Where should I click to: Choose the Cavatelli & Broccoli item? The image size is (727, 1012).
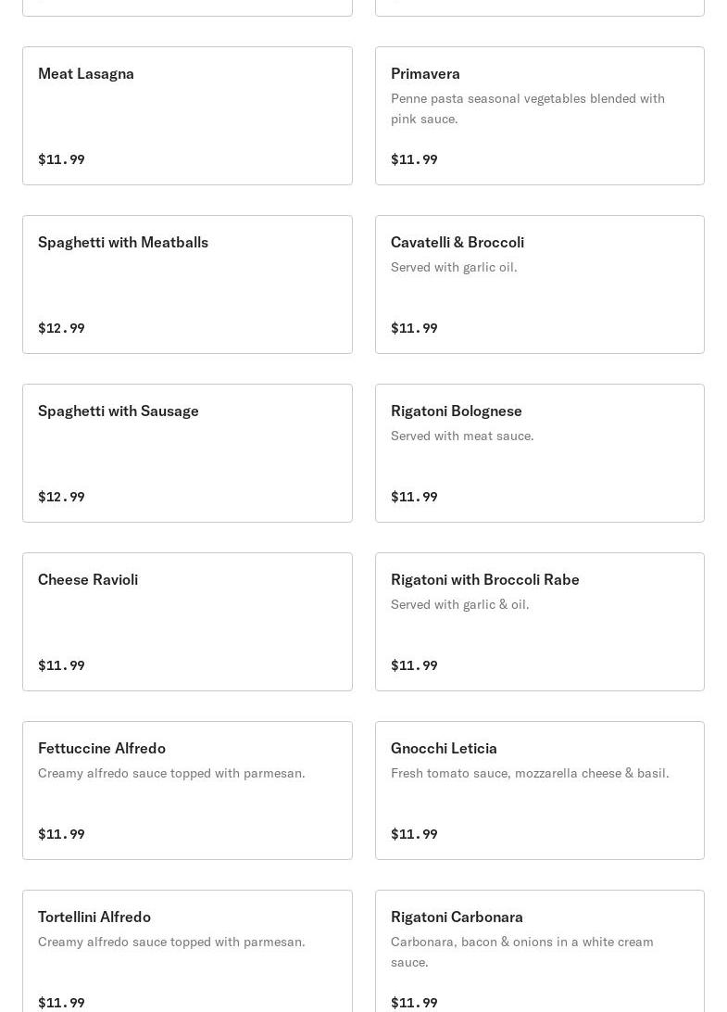(539, 285)
